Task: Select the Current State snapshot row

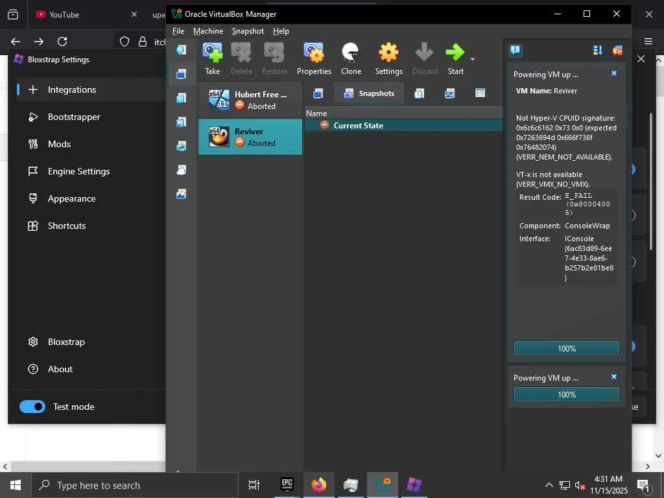Action: click(404, 125)
